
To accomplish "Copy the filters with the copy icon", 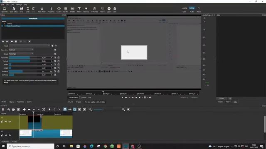I will pos(12,41).
